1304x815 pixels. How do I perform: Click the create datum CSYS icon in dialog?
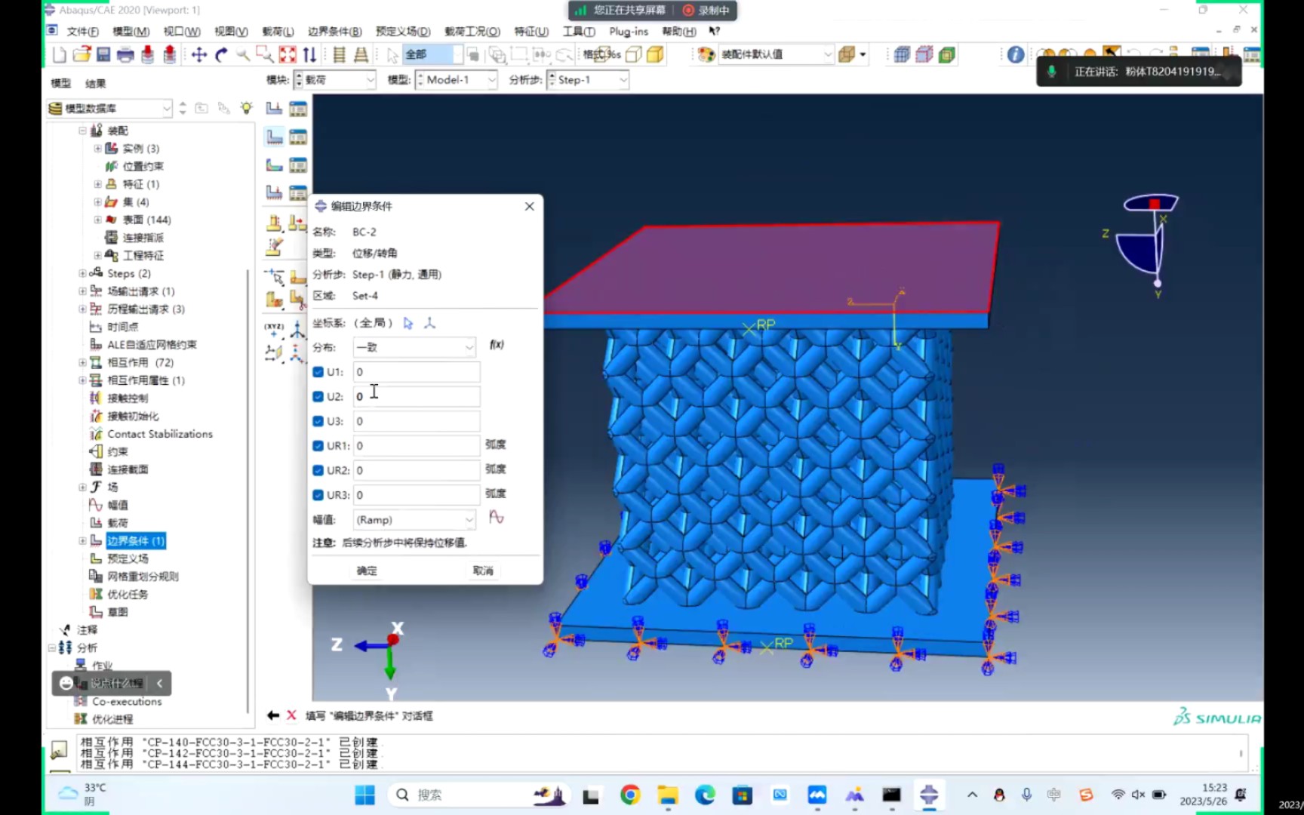pos(430,323)
